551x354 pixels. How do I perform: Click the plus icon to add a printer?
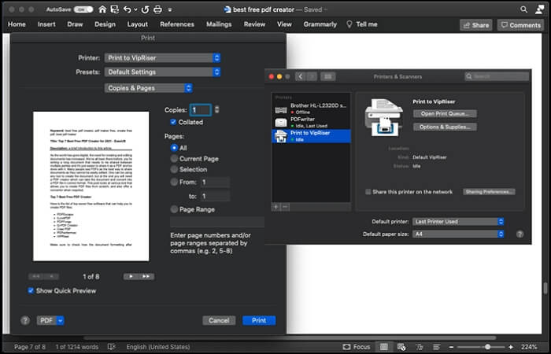click(x=275, y=206)
